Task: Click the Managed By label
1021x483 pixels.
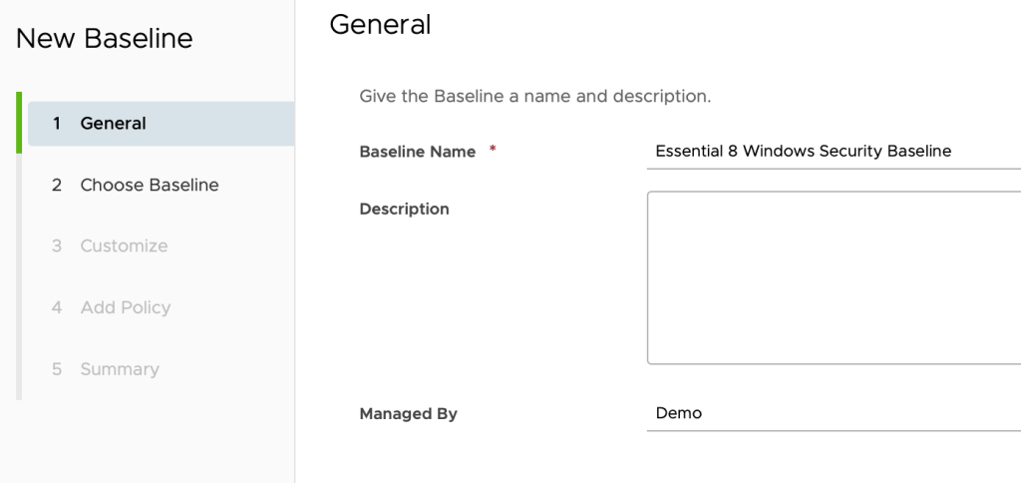Action: pos(408,413)
